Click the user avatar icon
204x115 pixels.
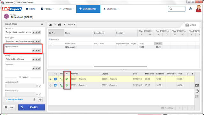[x=199, y=9]
